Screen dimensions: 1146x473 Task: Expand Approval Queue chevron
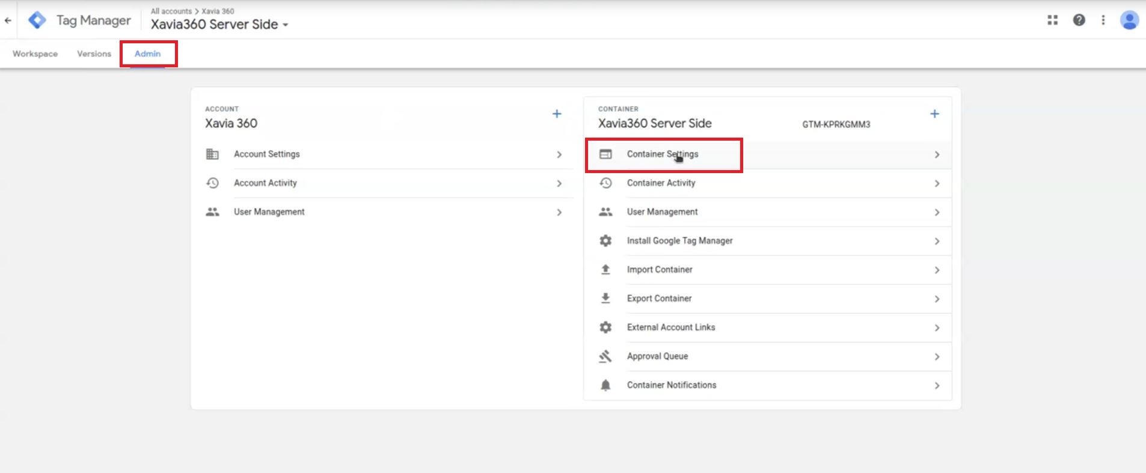click(937, 356)
